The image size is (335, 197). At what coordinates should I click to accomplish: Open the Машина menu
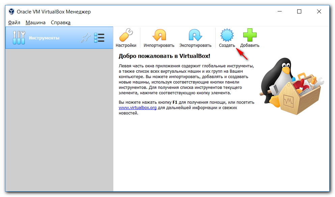click(x=35, y=23)
